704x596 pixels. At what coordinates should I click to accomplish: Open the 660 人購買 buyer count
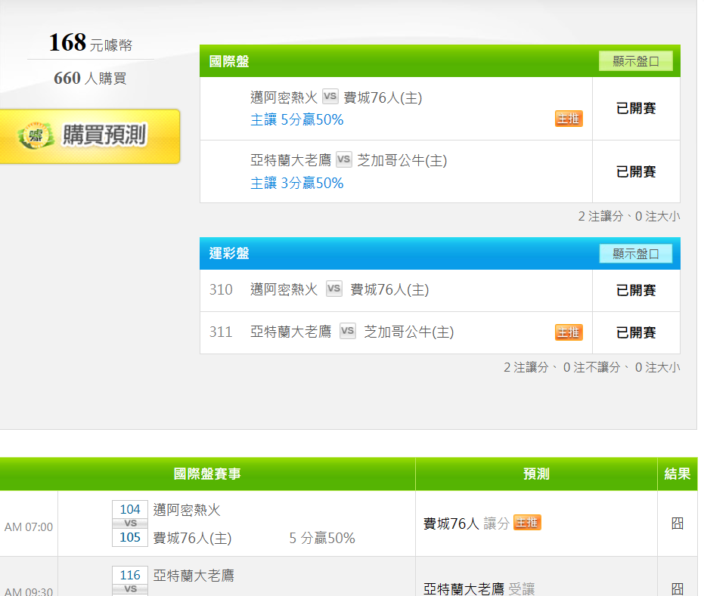[90, 78]
